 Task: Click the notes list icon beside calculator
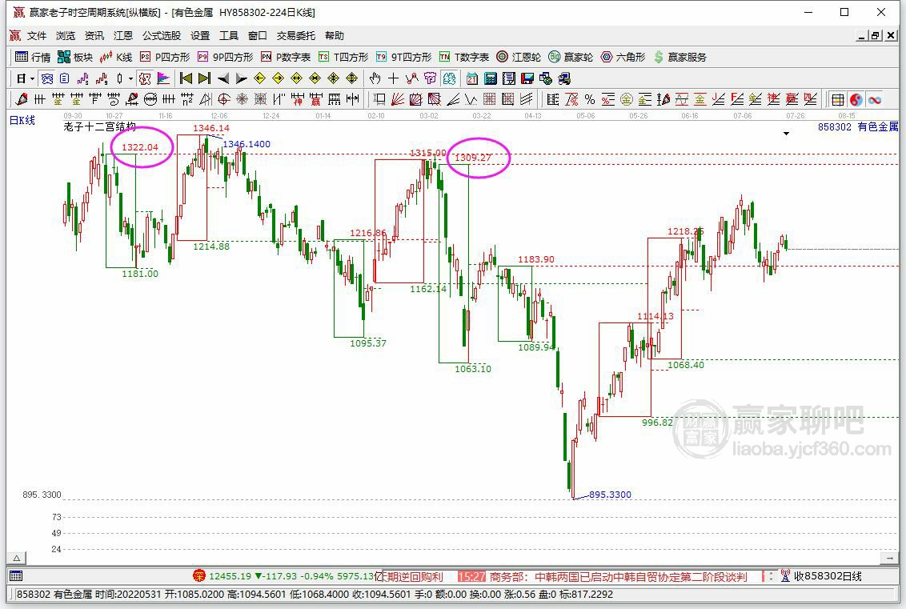pos(509,78)
